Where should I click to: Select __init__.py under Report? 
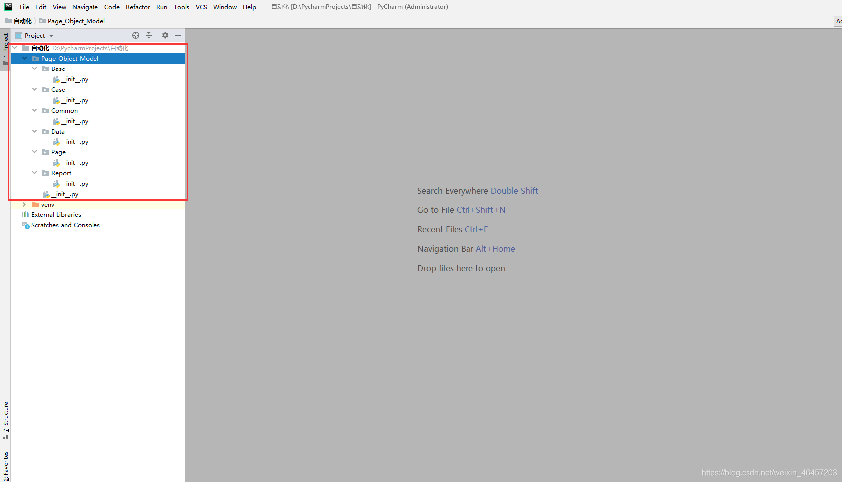click(x=75, y=184)
